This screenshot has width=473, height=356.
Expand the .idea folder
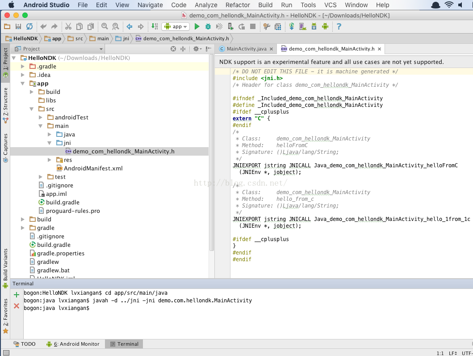pos(23,75)
